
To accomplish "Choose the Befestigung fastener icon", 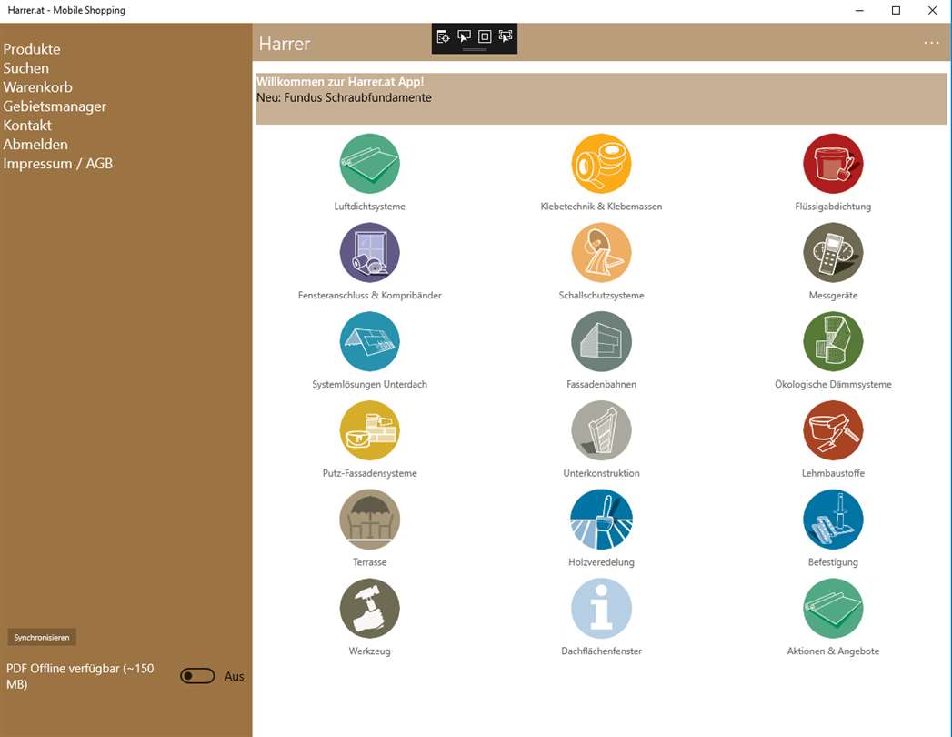I will point(833,520).
